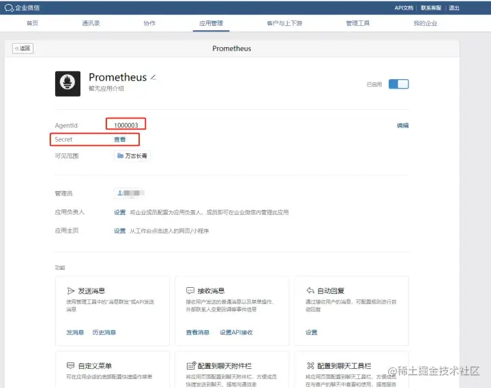Click the 配置到聊天工具栏 card title

344,365
